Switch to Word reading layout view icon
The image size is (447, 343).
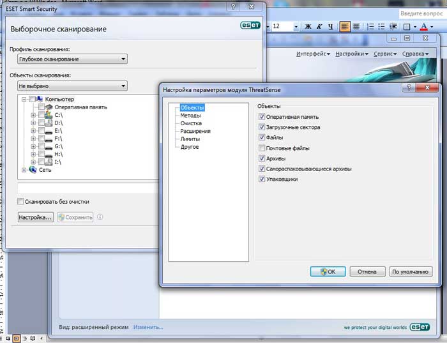pyautogui.click(x=33, y=339)
